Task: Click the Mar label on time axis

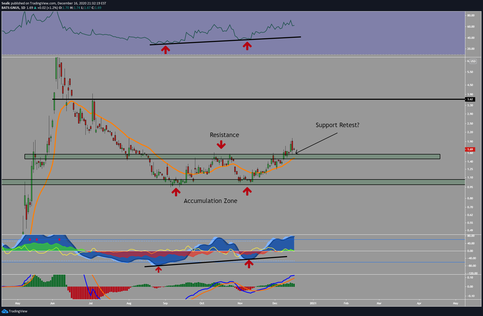Action: click(x=379, y=303)
